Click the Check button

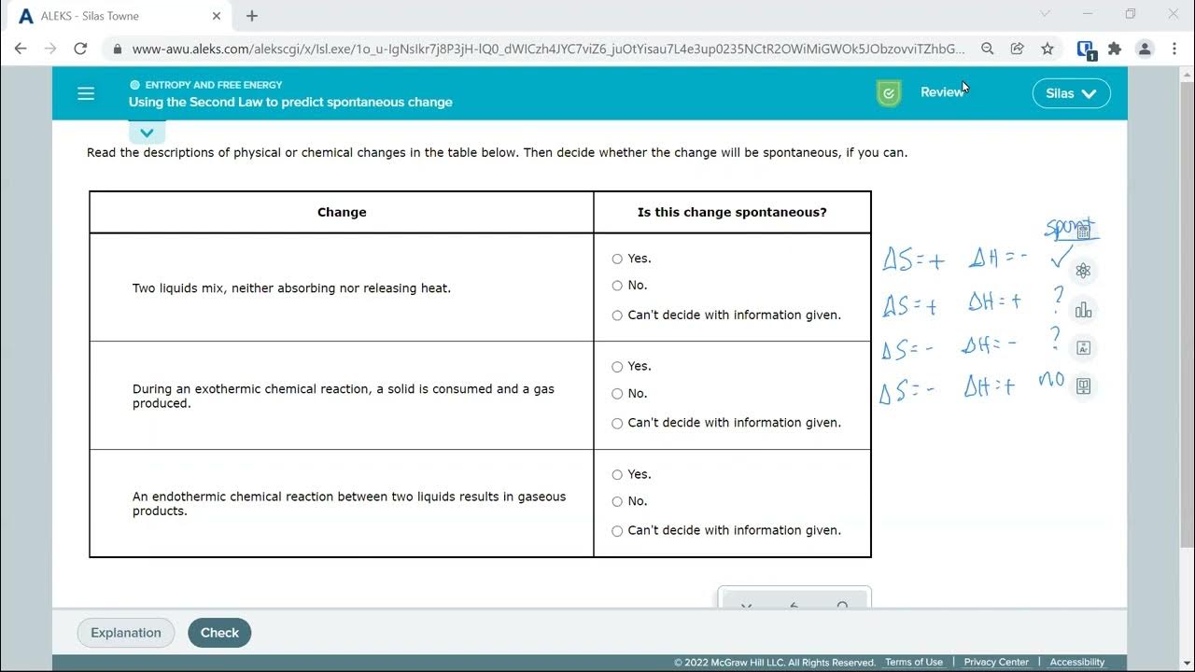click(219, 633)
